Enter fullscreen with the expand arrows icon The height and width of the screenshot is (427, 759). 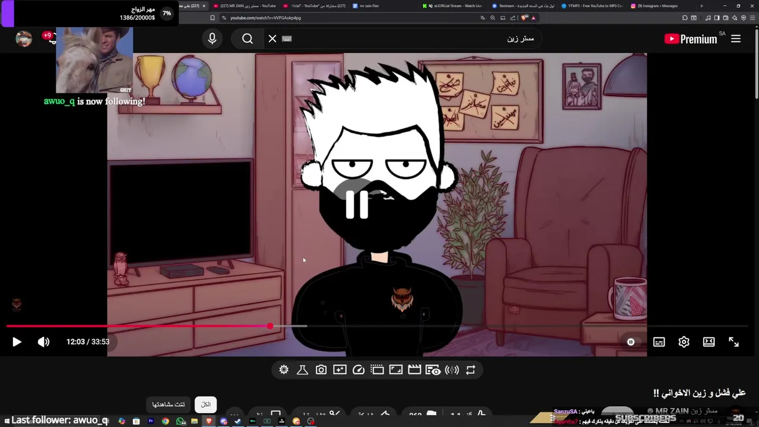(734, 342)
